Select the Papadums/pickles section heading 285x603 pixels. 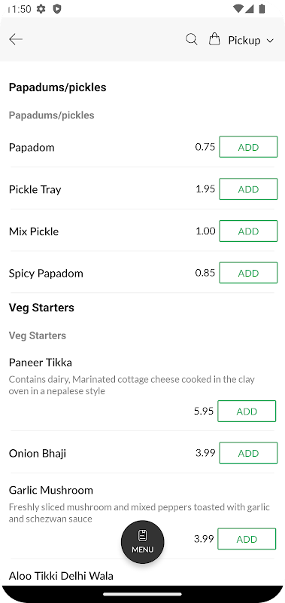click(x=58, y=87)
